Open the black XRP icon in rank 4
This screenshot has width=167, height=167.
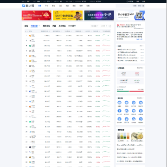pos(30,51)
